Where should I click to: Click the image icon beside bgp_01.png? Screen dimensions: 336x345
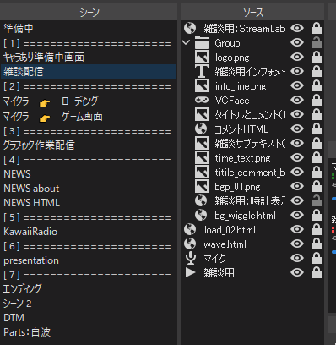(202, 187)
